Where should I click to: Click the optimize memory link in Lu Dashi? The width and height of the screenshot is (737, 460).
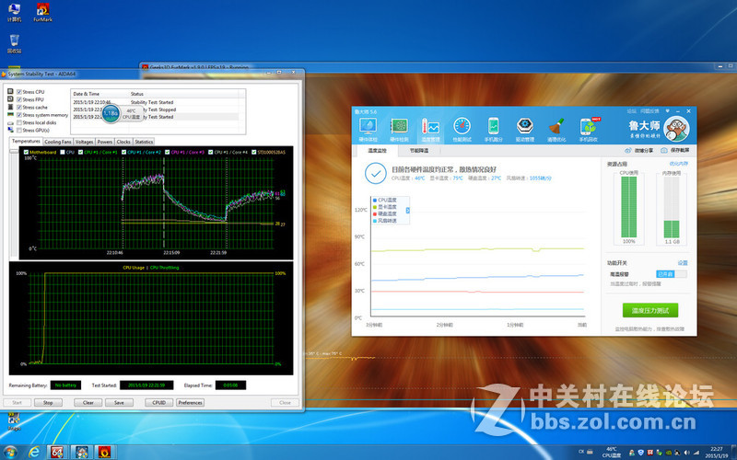tap(678, 164)
